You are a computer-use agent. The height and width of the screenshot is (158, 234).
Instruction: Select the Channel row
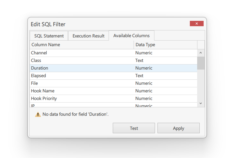[x=113, y=53]
